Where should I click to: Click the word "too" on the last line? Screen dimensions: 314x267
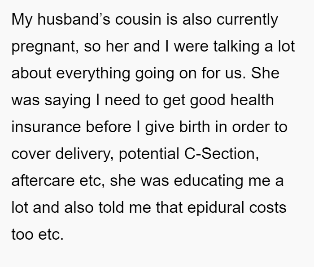22,234
